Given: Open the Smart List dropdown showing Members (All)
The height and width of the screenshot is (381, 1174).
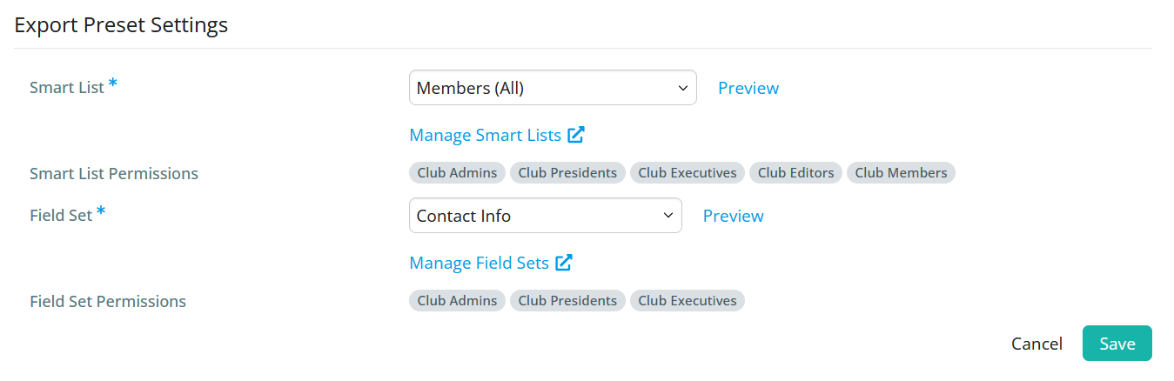Looking at the screenshot, I should point(553,88).
